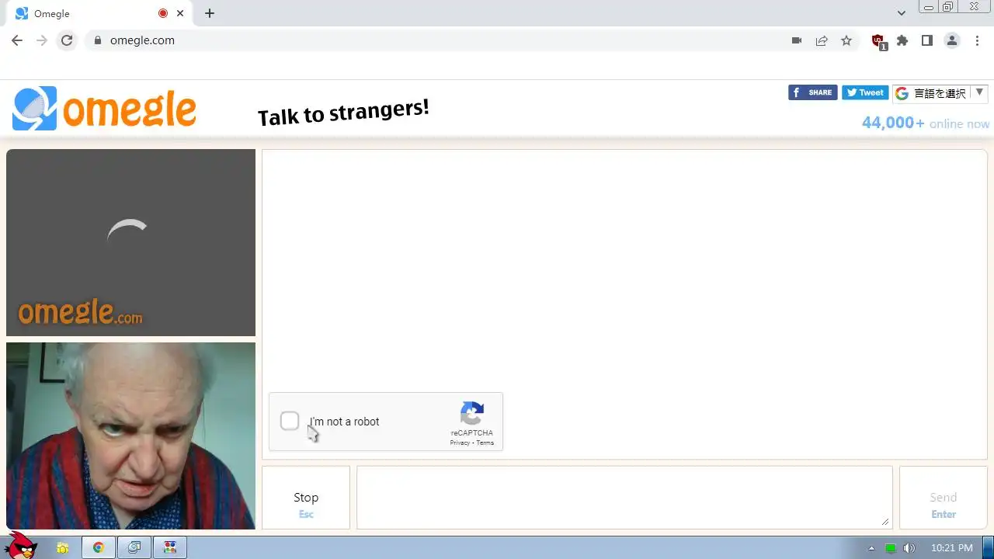This screenshot has height=559, width=994.
Task: Bookmark this page with the star
Action: (x=846, y=40)
